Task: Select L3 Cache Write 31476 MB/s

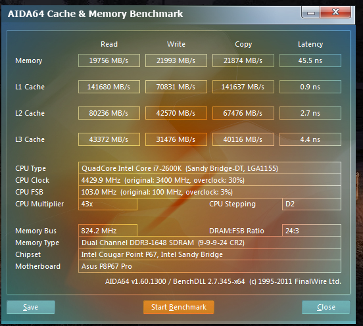Action: click(176, 139)
